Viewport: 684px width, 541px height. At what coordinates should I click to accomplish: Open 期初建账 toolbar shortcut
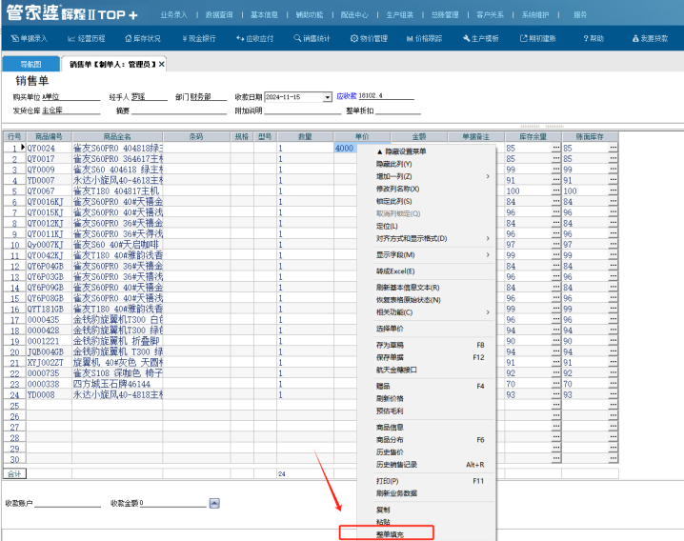[538, 38]
